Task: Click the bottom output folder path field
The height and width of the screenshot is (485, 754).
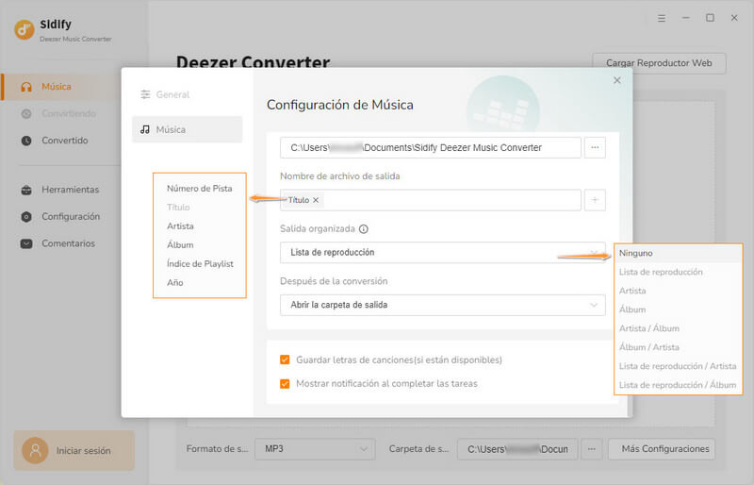Action: [517, 449]
